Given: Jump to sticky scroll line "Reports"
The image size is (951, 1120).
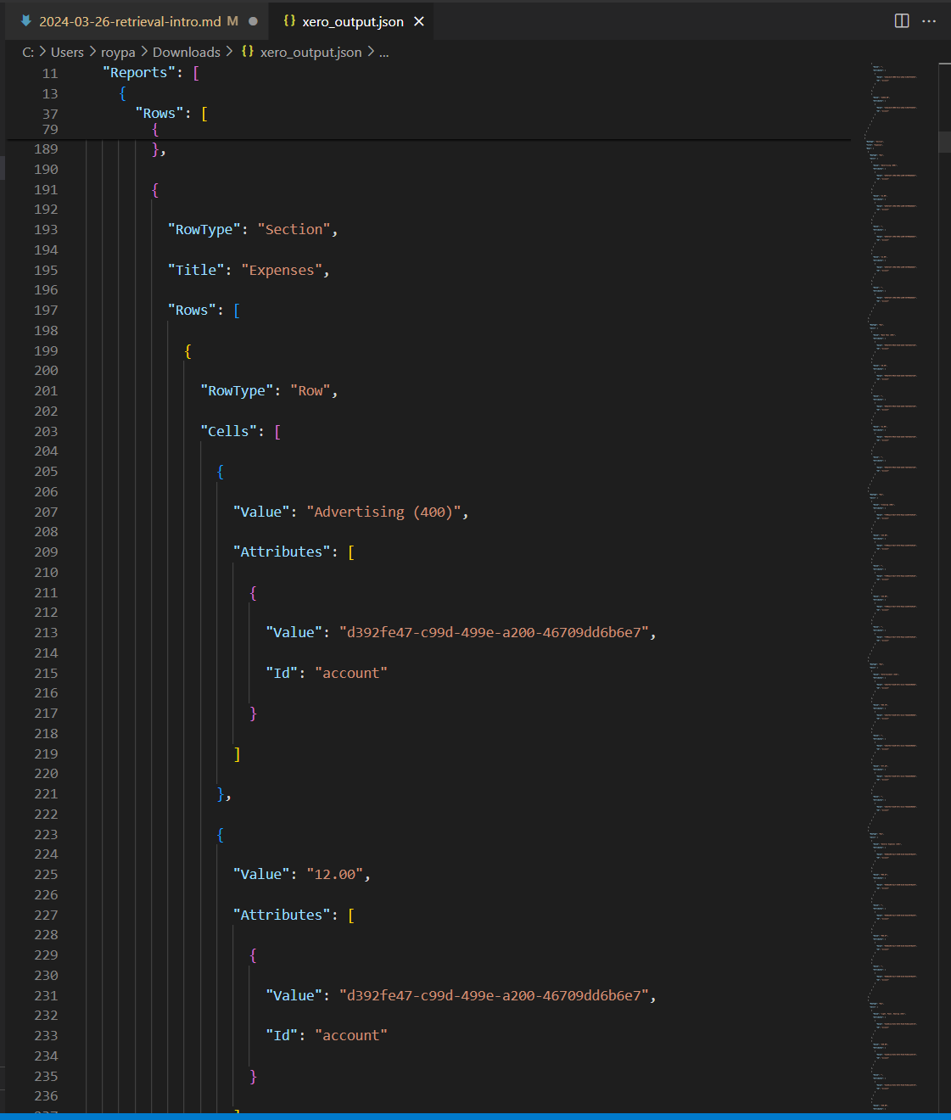Looking at the screenshot, I should pos(138,73).
